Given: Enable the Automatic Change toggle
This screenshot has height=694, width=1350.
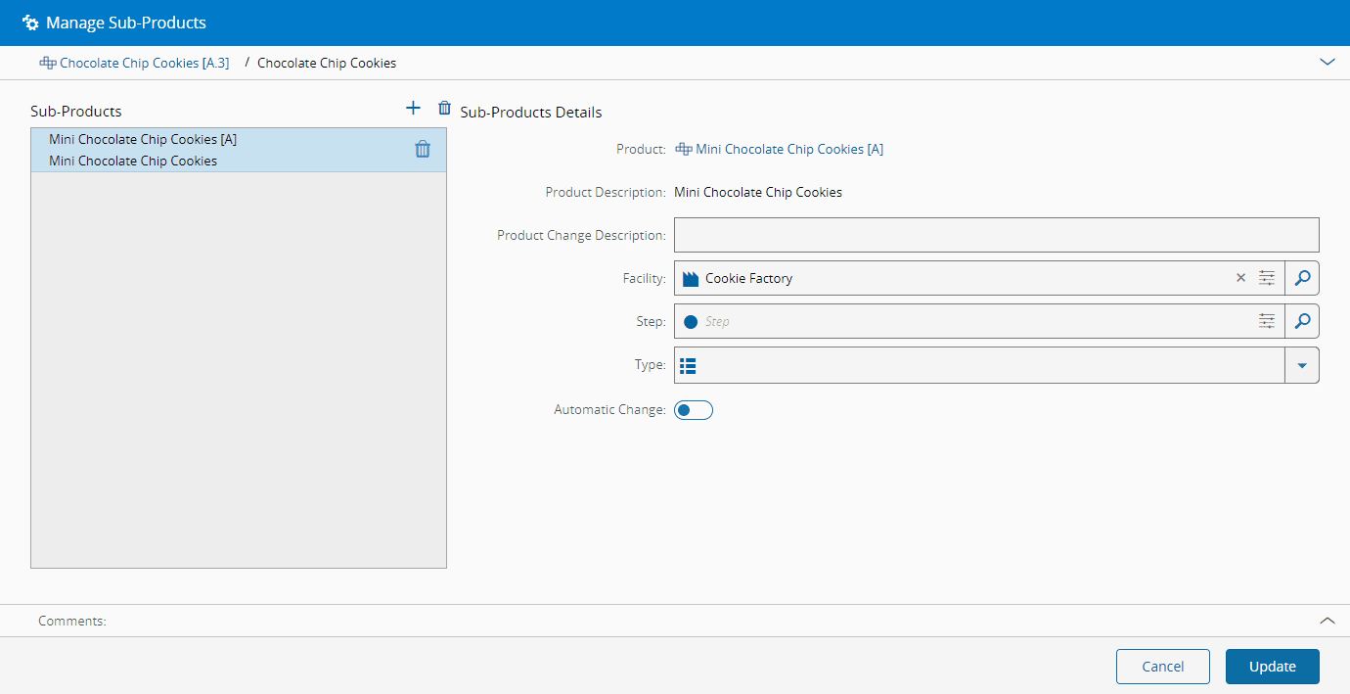Looking at the screenshot, I should (694, 410).
